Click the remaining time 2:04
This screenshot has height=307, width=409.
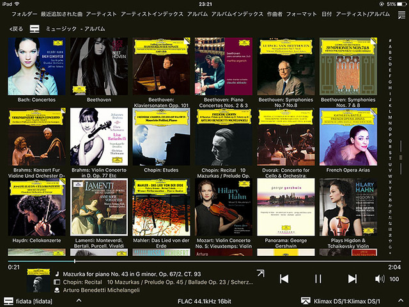click(394, 267)
